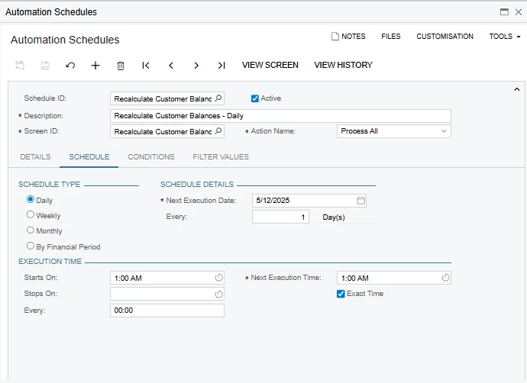The height and width of the screenshot is (383, 527).
Task: Switch to the Details tab
Action: coord(35,156)
